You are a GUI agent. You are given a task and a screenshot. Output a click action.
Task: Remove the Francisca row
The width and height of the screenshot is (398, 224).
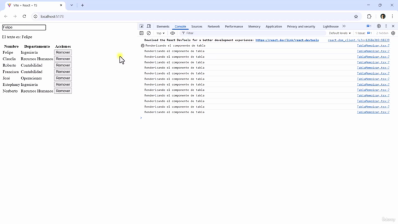tap(63, 72)
